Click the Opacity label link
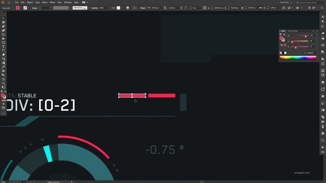 [95, 8]
